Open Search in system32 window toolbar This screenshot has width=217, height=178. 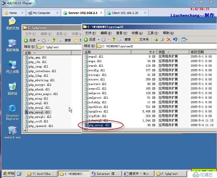tap(125, 40)
